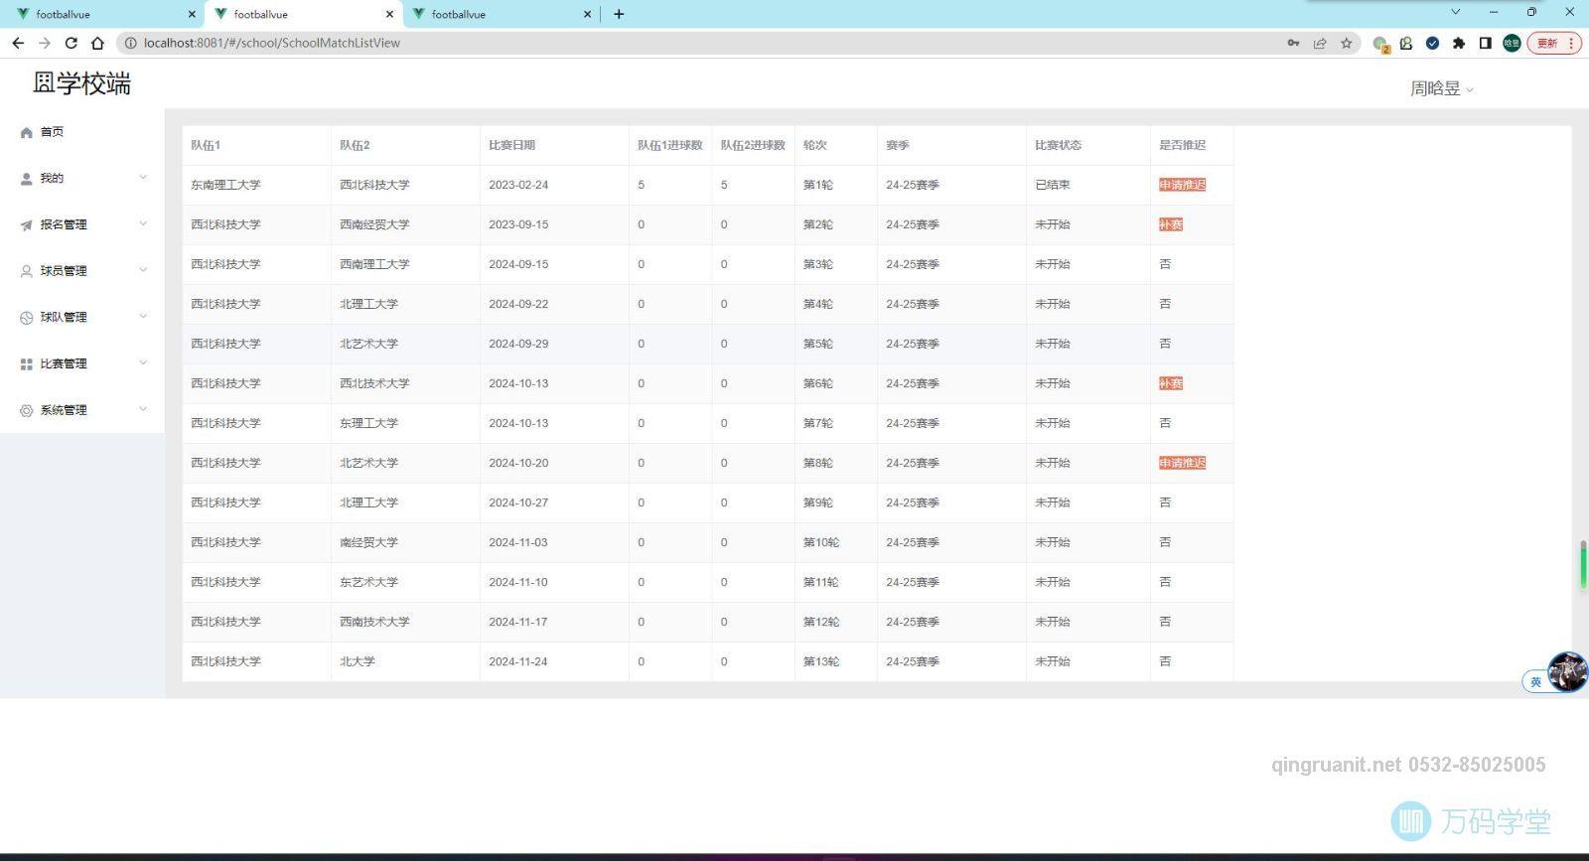Viewport: 1589px width, 861px height.
Task: Click the side panel icon in toolbar
Action: click(x=1485, y=43)
